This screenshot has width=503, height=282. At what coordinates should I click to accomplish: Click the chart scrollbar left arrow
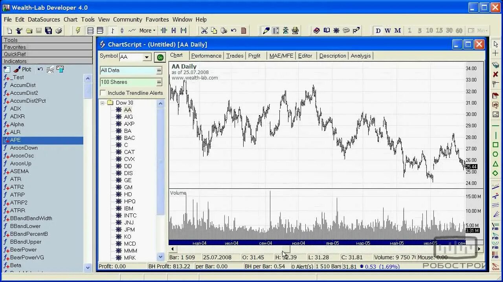[173, 249]
